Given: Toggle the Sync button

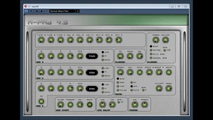Looking at the screenshot, I should click(x=140, y=72).
